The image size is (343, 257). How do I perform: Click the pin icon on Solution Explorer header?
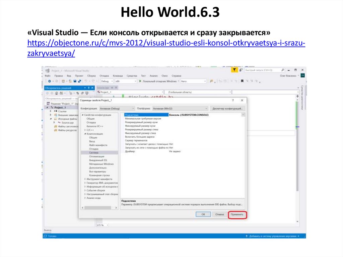tap(89, 88)
